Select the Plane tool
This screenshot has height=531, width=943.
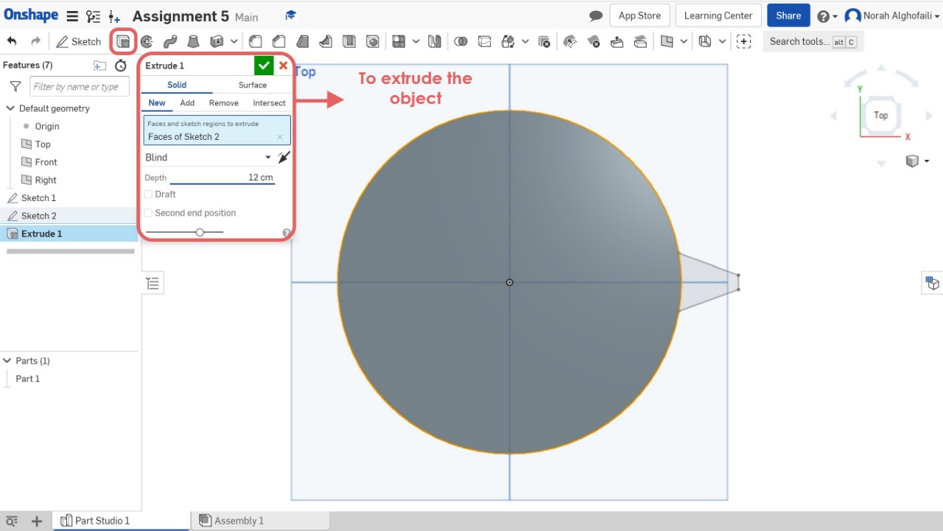point(667,41)
